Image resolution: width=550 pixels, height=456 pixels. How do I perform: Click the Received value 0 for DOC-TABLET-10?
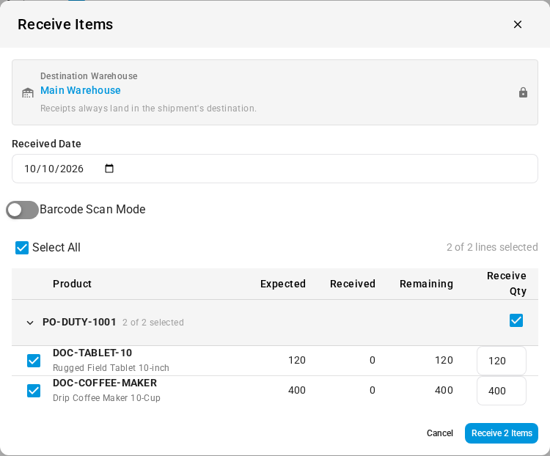[x=372, y=360]
